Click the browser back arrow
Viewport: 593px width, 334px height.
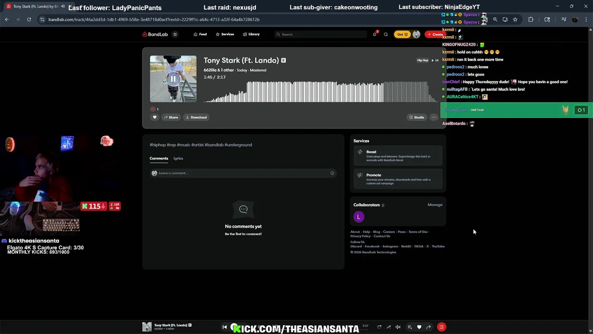7,19
